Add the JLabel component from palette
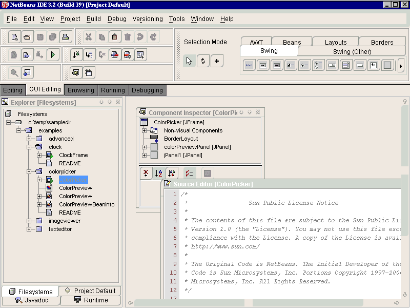 [249, 65]
